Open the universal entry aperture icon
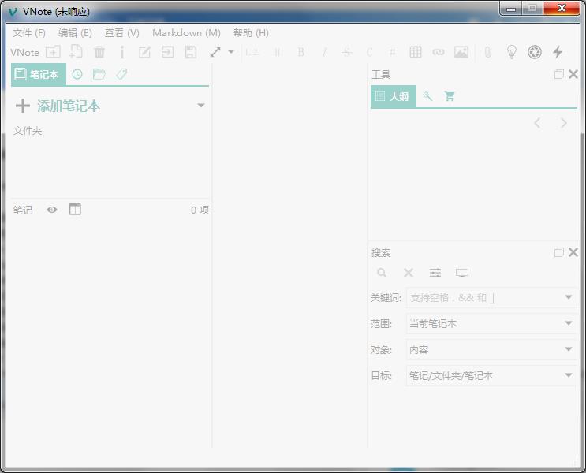Image resolution: width=586 pixels, height=473 pixels. click(535, 52)
